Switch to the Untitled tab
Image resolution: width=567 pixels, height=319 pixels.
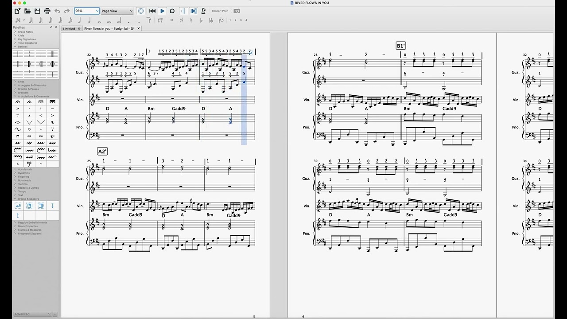click(x=69, y=29)
